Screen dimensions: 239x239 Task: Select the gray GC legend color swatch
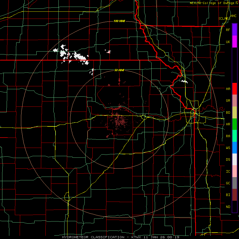click(x=234, y=183)
